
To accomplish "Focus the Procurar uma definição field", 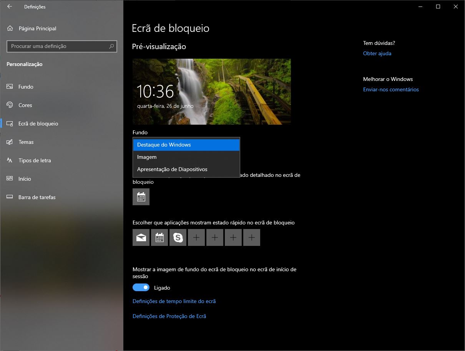I will [62, 46].
